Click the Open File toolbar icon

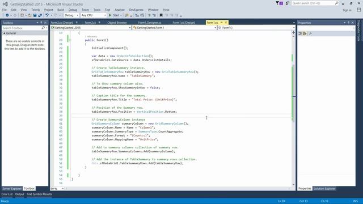click(x=29, y=15)
